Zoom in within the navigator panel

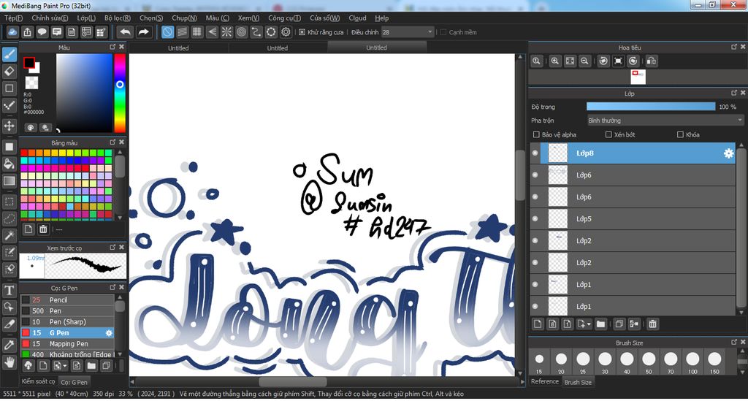[x=555, y=61]
